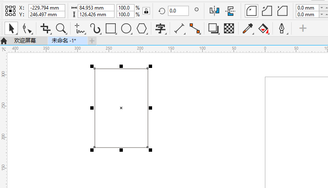328x188 pixels.
Task: Enable the chamfered corner style
Action: 283,11
